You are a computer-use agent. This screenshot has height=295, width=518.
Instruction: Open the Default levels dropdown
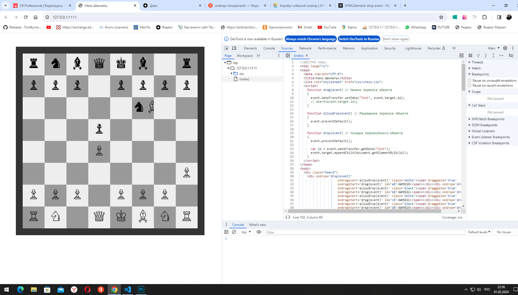[x=479, y=232]
